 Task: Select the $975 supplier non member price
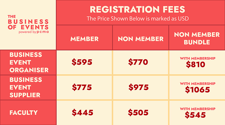[138, 87]
